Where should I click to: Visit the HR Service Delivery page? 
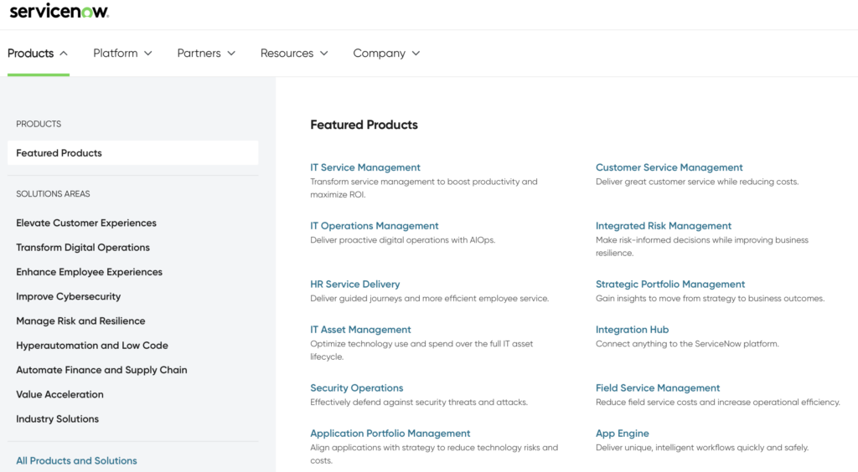pyautogui.click(x=355, y=285)
